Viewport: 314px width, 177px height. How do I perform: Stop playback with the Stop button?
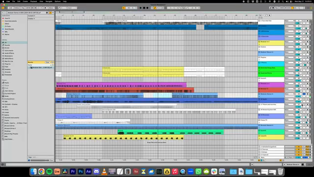coord(144,8)
